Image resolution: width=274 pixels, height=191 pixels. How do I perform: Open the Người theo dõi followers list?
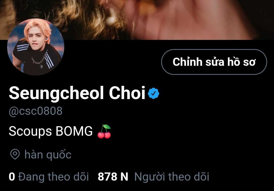[x=172, y=177]
